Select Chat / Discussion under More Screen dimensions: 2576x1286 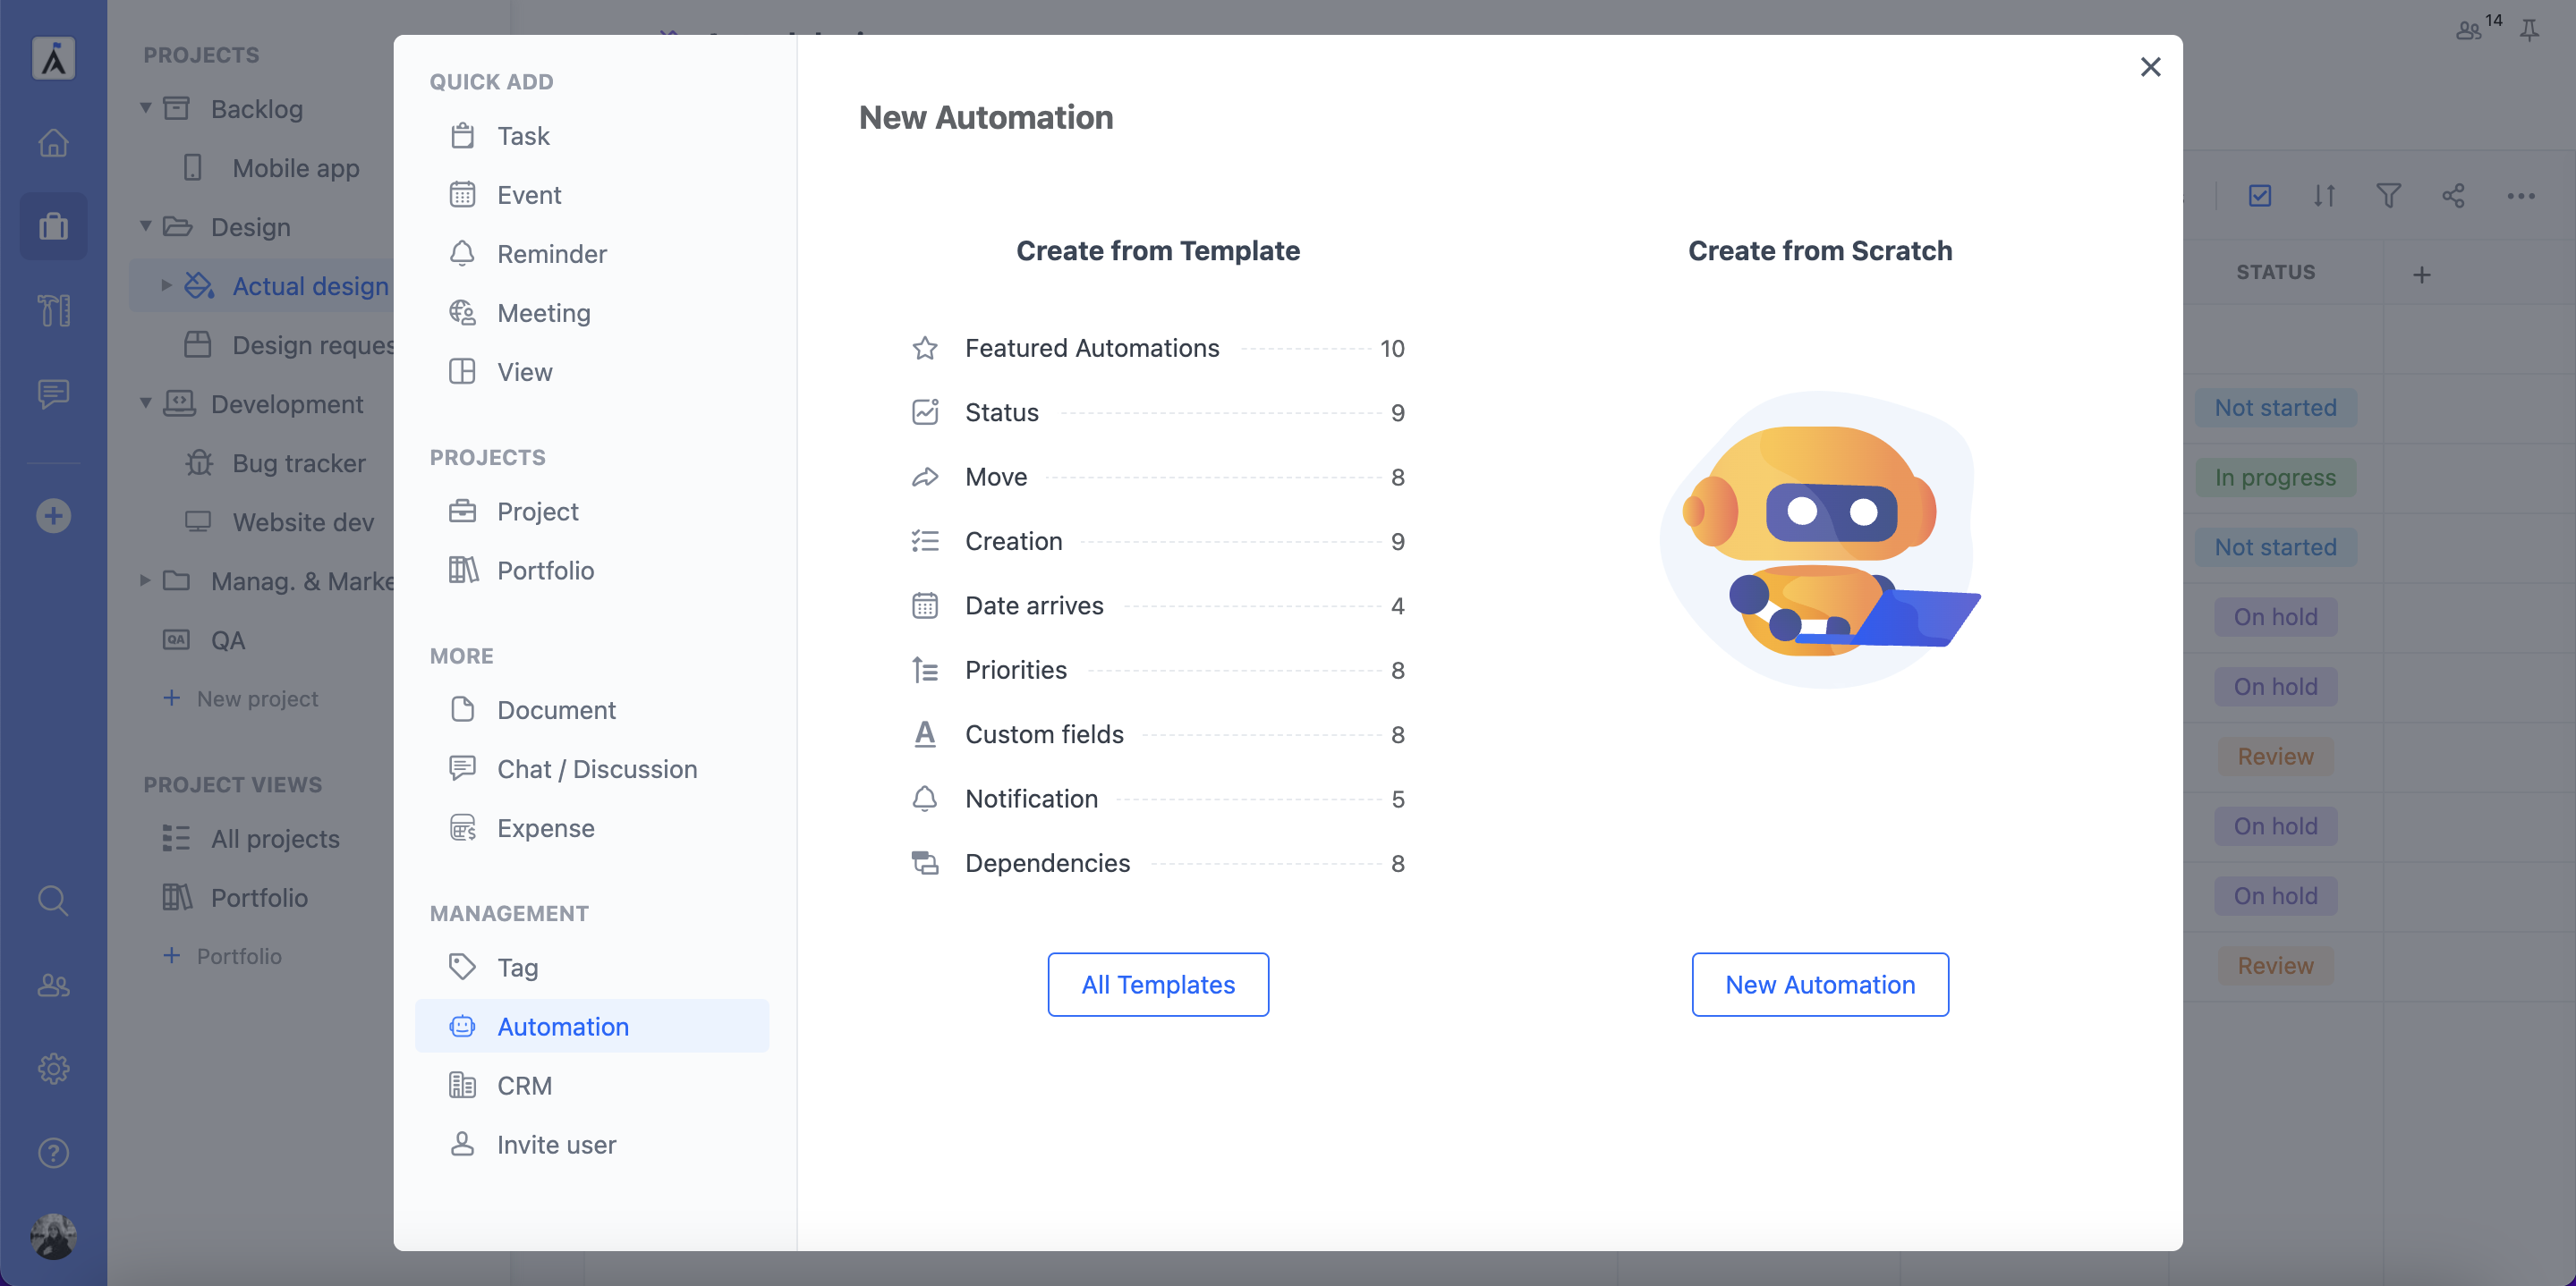point(592,769)
